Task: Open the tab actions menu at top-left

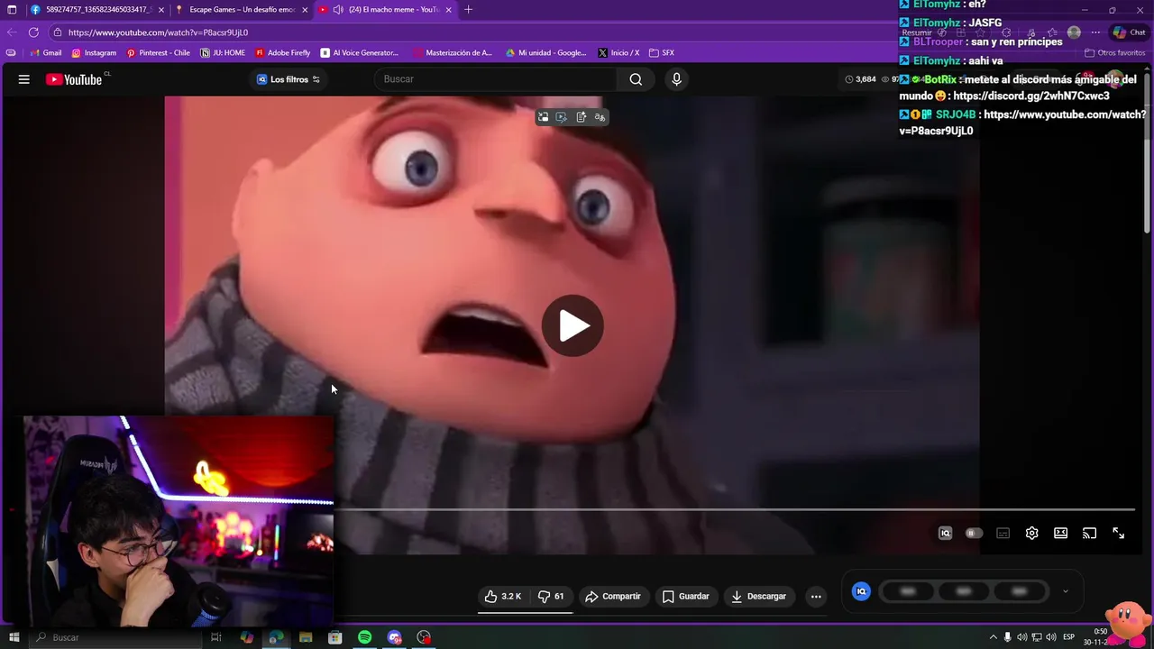Action: click(x=12, y=9)
